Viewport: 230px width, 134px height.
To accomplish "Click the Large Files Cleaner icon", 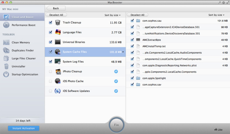I will (6, 58).
